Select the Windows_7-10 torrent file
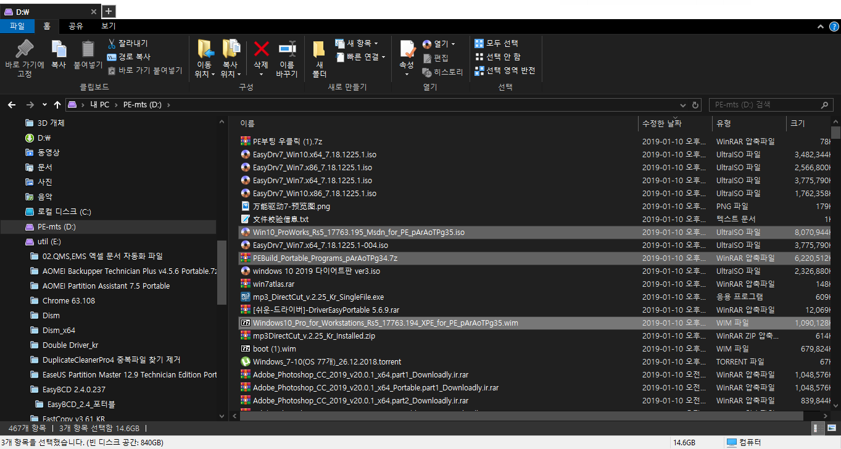 pyautogui.click(x=536, y=361)
